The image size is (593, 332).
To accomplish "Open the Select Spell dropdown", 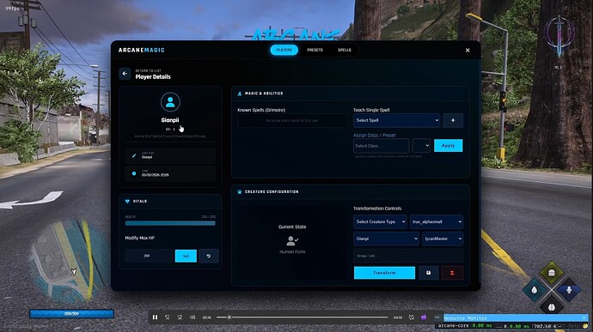I will pyautogui.click(x=397, y=120).
